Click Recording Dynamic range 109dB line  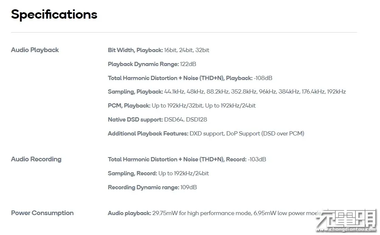152,188
